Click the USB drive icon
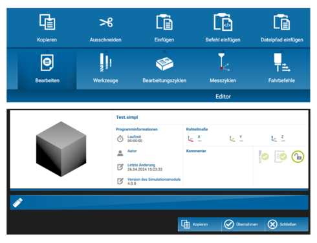This screenshot has height=243, width=317. coord(17,202)
